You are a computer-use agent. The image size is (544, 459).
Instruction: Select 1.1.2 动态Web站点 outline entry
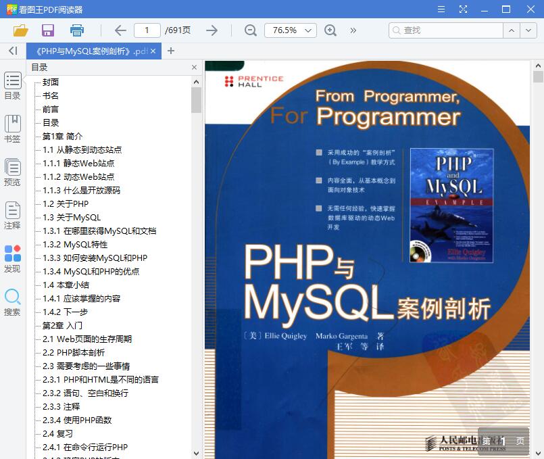coord(78,177)
